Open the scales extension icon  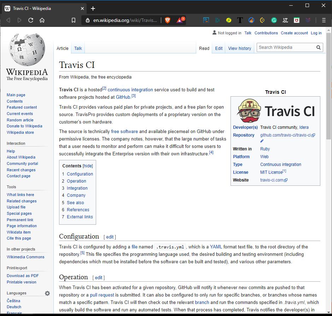[x=285, y=20]
